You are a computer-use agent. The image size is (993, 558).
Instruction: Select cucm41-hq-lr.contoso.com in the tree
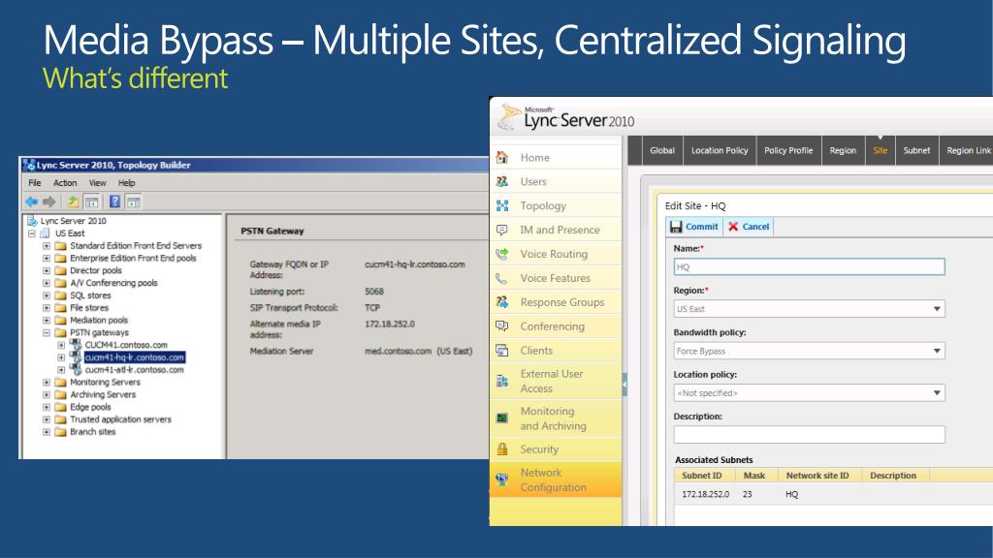(135, 357)
